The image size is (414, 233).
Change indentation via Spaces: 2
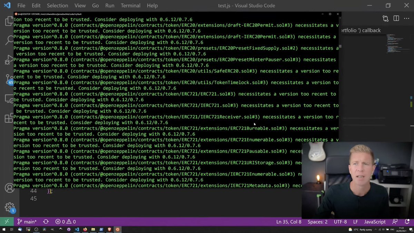317,222
